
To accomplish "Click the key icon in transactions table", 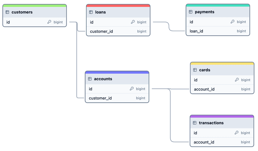I will (x=236, y=133).
